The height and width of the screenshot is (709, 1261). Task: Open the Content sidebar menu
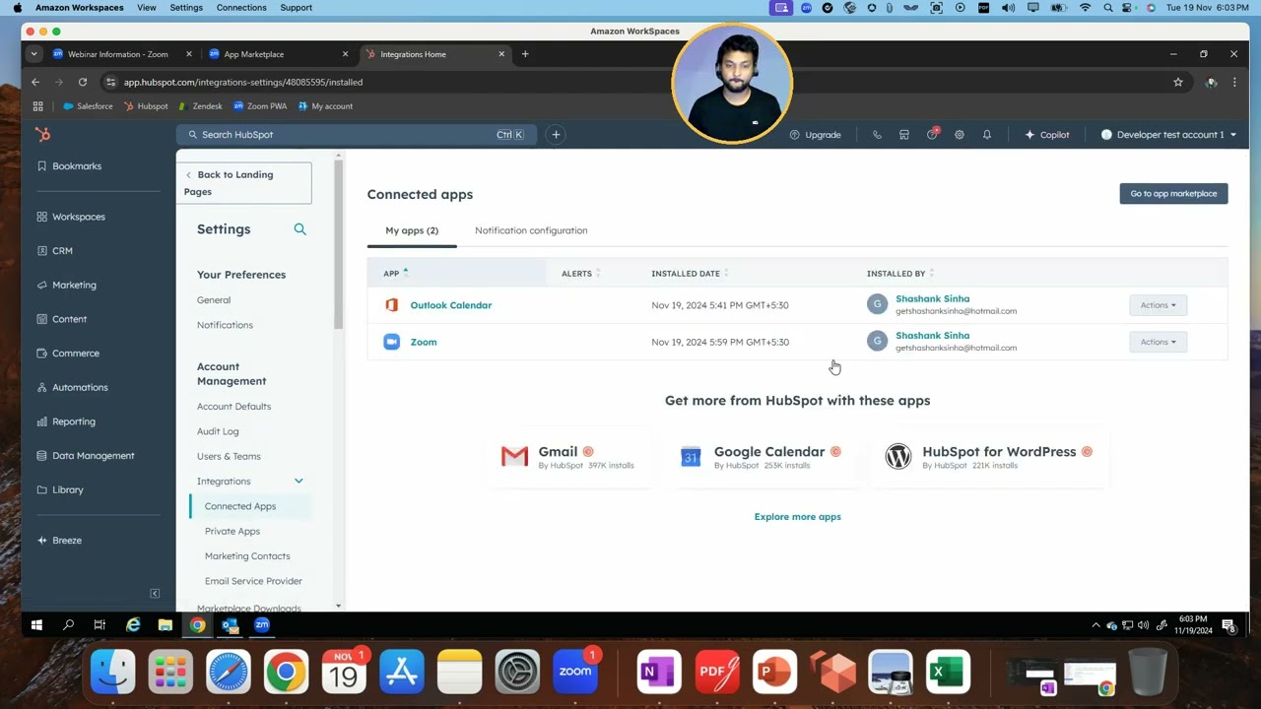click(x=61, y=319)
